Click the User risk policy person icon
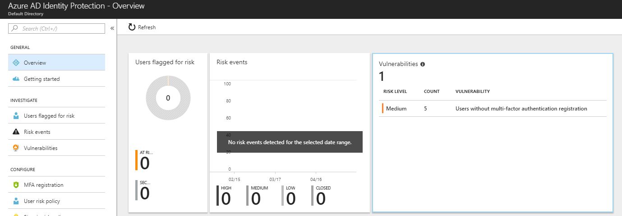Screen dimensions: 622x216 coord(16,201)
